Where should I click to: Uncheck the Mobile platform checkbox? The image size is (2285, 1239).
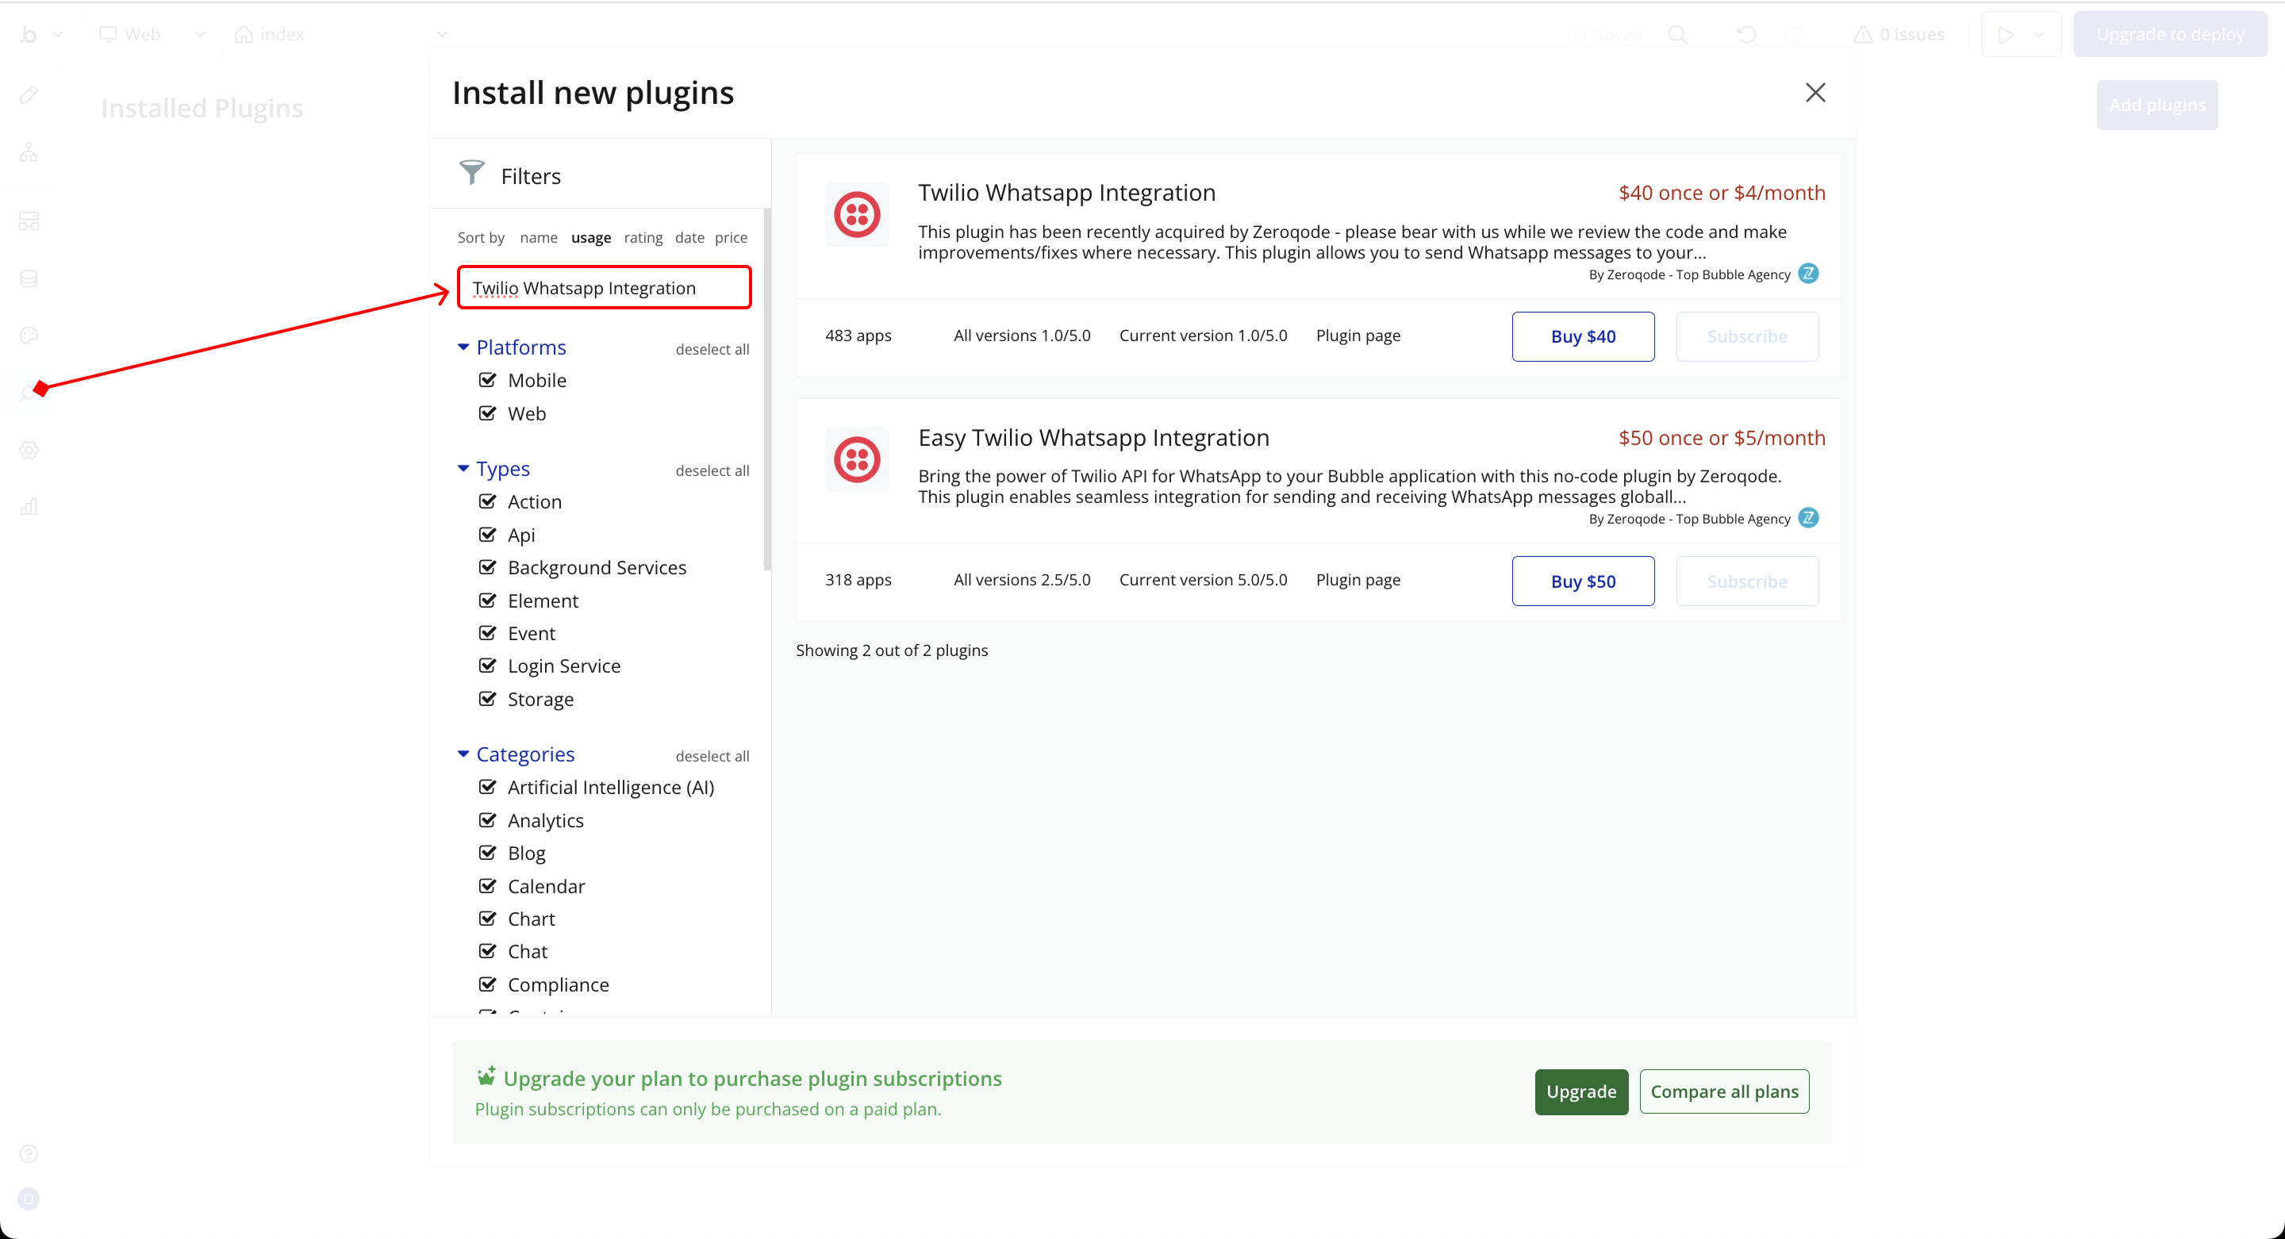click(x=487, y=381)
